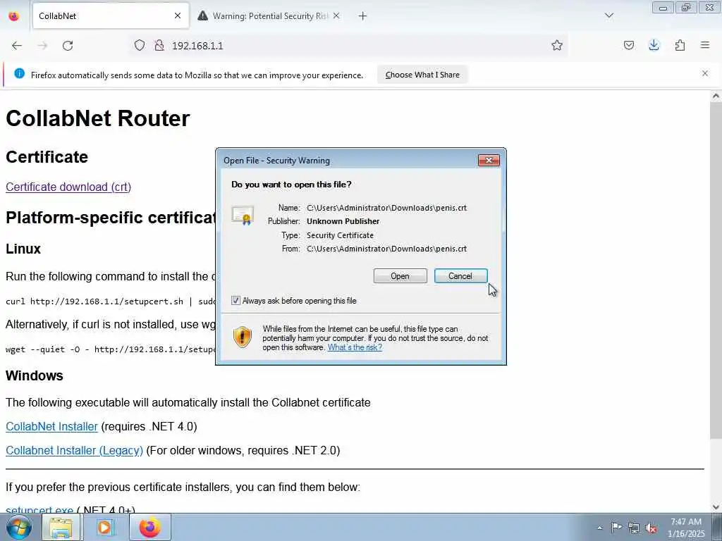Switch to the CollabNet tab
722x541 pixels.
point(111,16)
